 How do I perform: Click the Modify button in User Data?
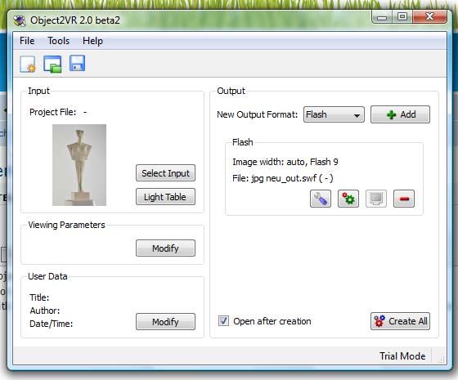click(165, 322)
